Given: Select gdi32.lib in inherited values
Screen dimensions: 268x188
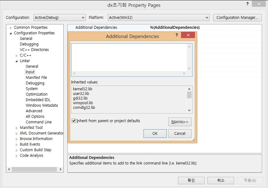Looking at the screenshot, I should [80, 98].
